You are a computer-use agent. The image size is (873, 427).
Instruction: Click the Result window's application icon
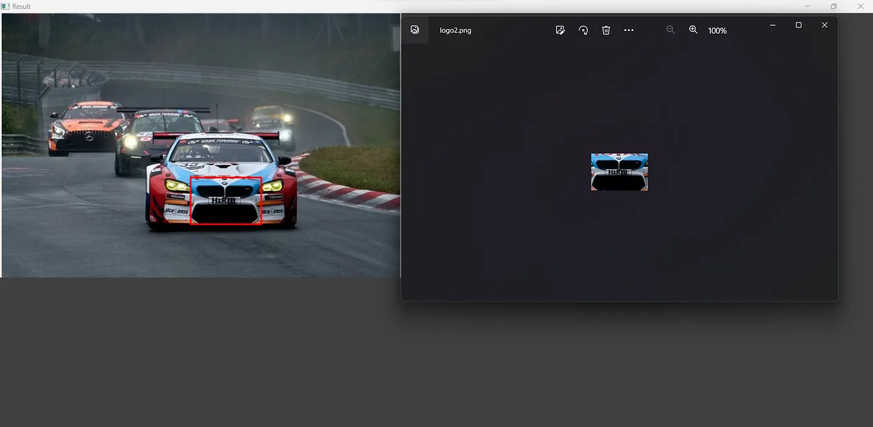[x=6, y=6]
